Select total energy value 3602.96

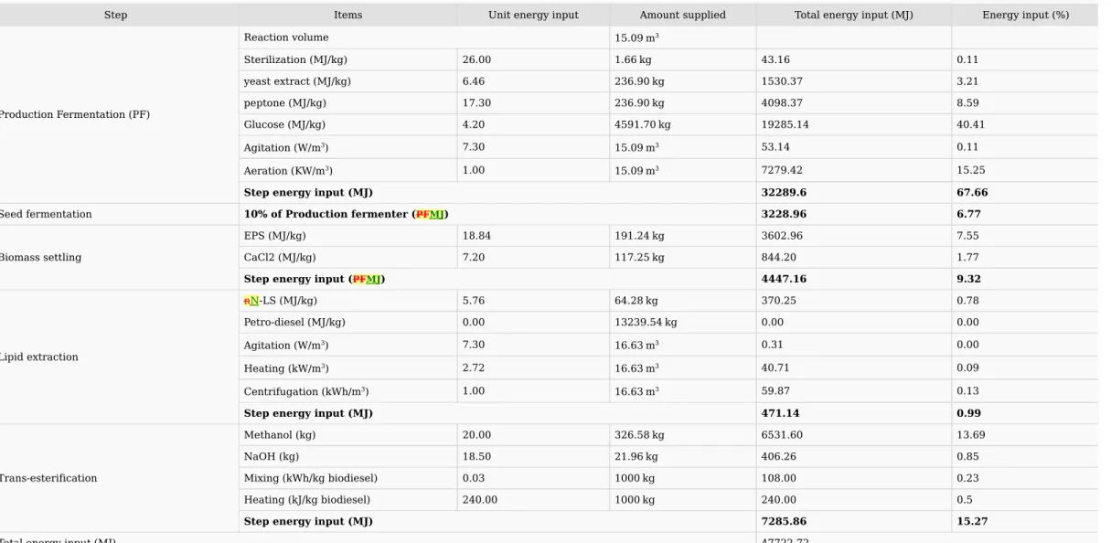pos(782,236)
